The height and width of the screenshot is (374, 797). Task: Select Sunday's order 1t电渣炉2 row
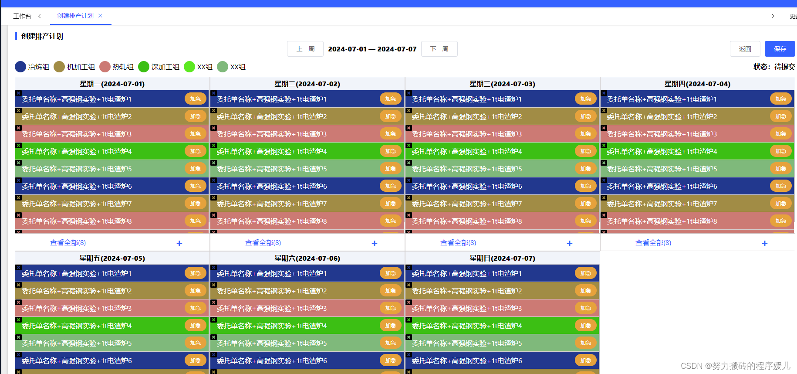coord(503,291)
